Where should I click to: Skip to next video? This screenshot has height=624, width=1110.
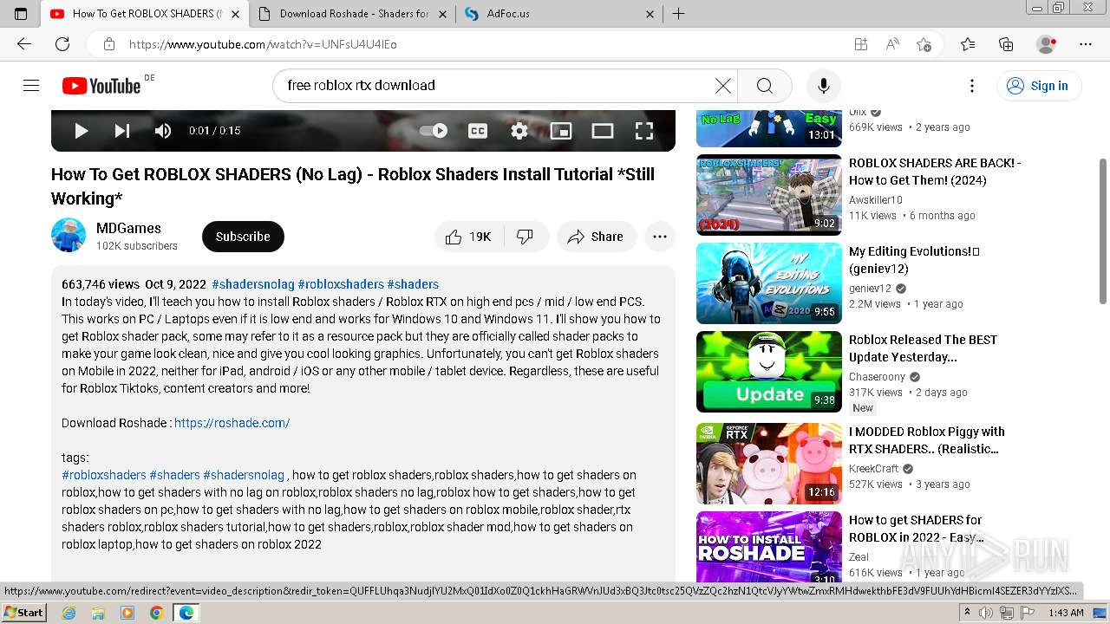[x=122, y=131]
